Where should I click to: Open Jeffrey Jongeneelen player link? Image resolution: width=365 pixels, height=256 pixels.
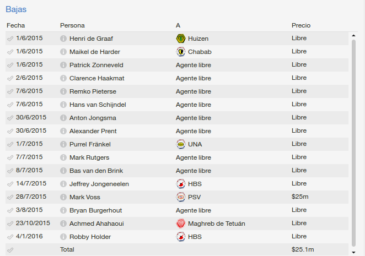click(x=99, y=184)
